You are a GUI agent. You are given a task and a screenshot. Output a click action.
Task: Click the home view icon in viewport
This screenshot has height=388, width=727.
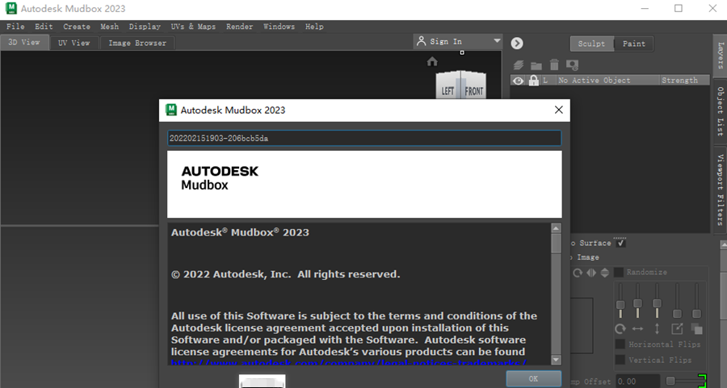(x=432, y=61)
